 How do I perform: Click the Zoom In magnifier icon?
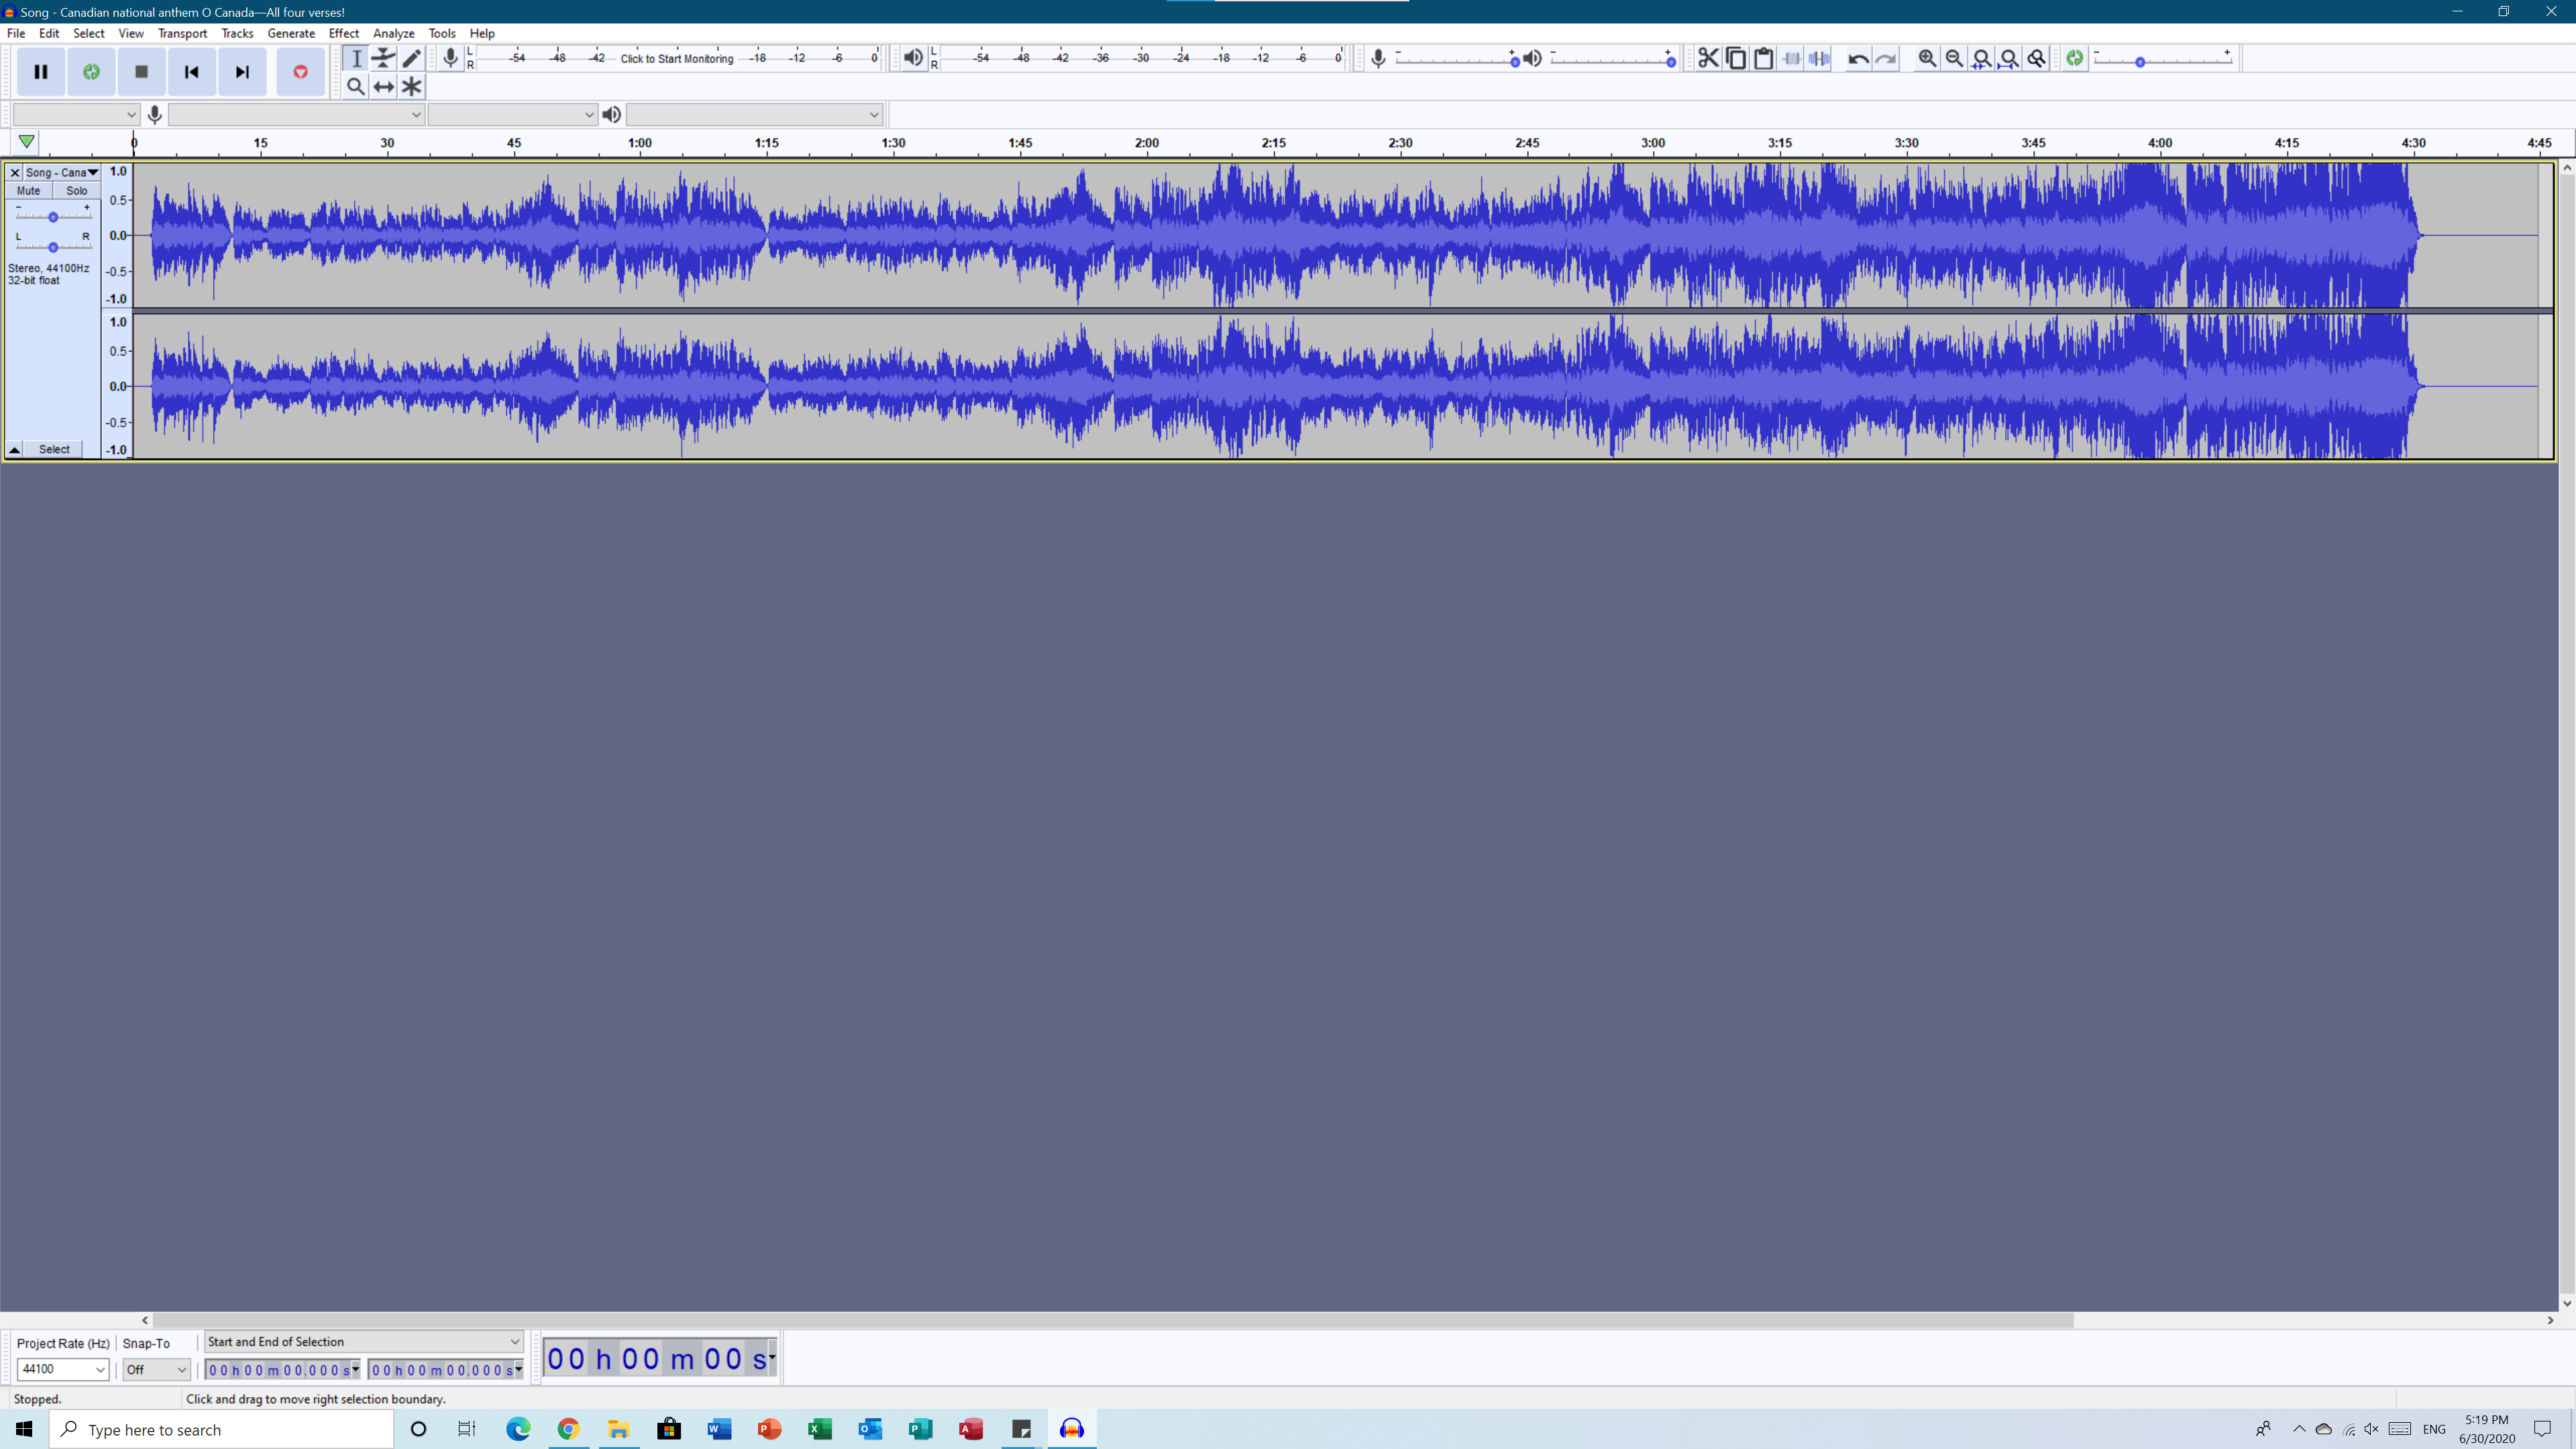tap(1927, 58)
